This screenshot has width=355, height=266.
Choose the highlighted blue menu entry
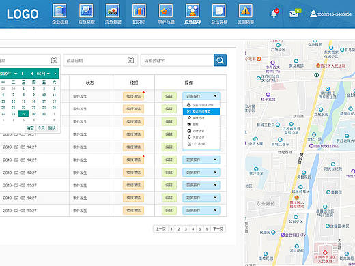click(x=201, y=111)
